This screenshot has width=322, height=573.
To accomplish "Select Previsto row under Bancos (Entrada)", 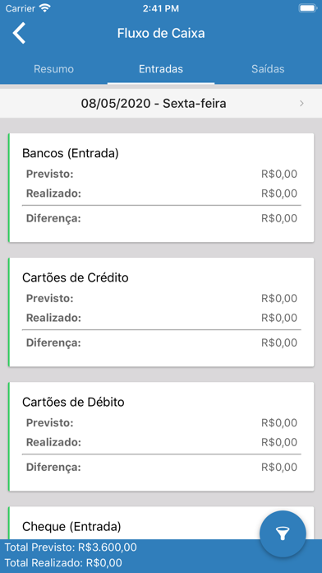I will coord(162,175).
